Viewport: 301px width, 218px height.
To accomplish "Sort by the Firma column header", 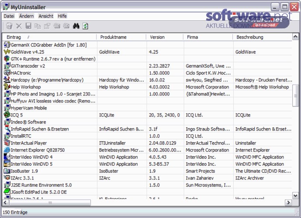I will [208, 37].
